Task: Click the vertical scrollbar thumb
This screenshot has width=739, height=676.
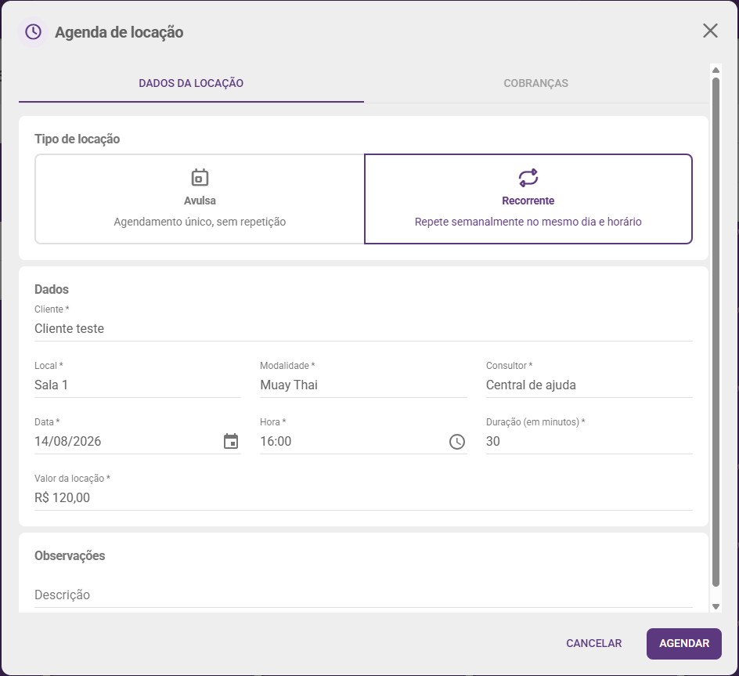Action: 716,332
